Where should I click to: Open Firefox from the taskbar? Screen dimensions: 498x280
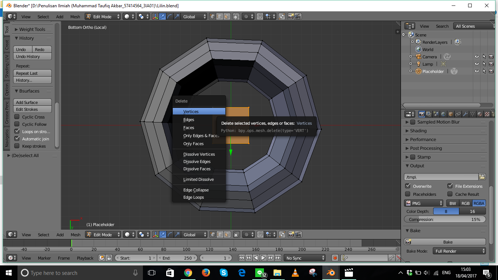tap(206, 272)
